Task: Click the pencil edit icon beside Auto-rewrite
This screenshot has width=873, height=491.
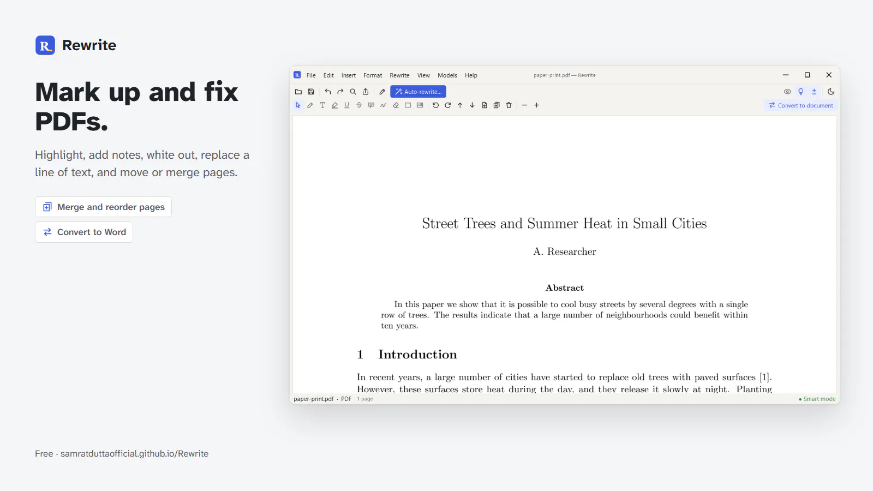Action: pos(382,92)
